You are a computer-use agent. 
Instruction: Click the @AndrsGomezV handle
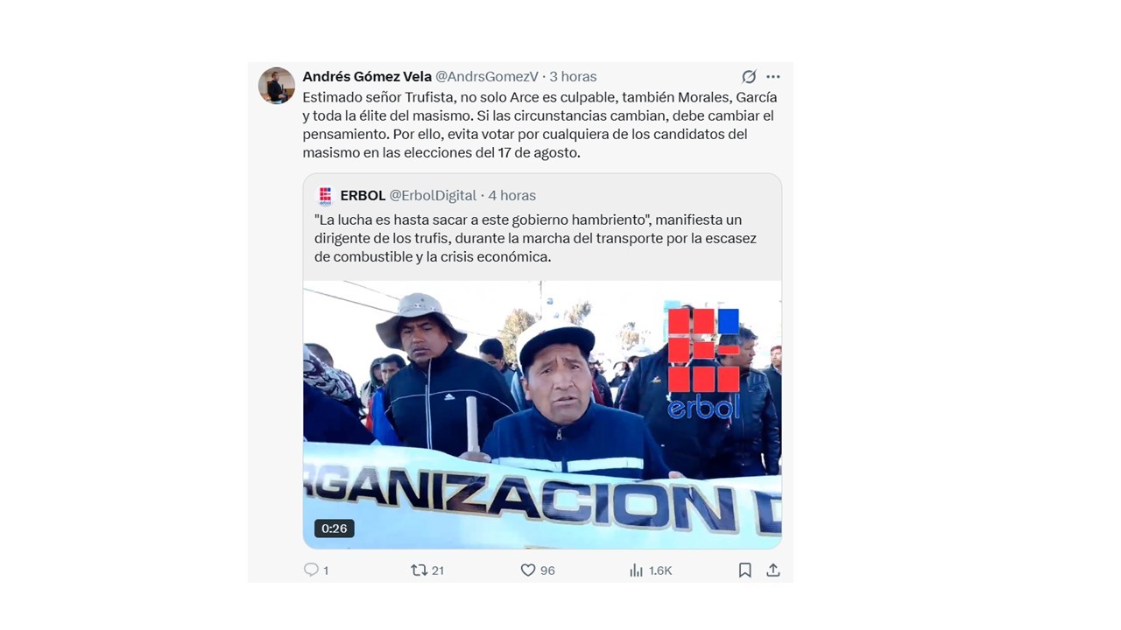[486, 76]
